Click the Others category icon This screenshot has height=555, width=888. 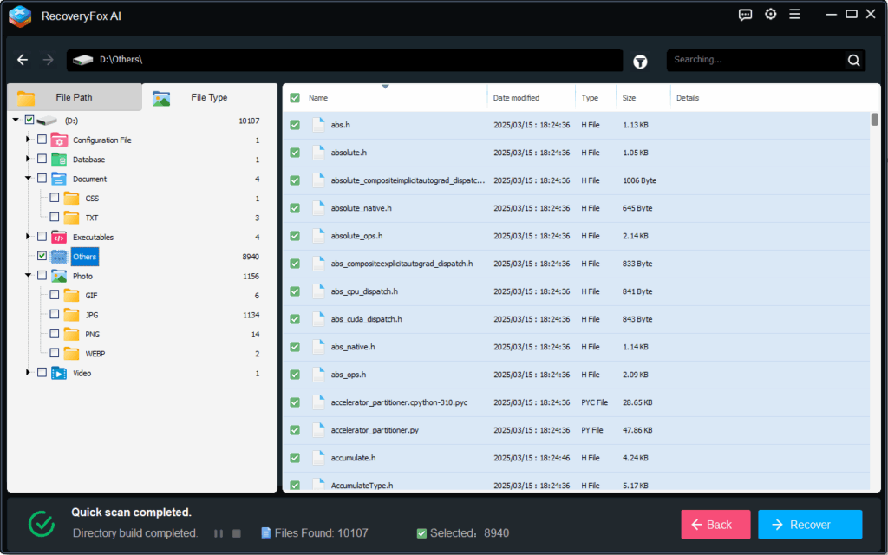[59, 257]
